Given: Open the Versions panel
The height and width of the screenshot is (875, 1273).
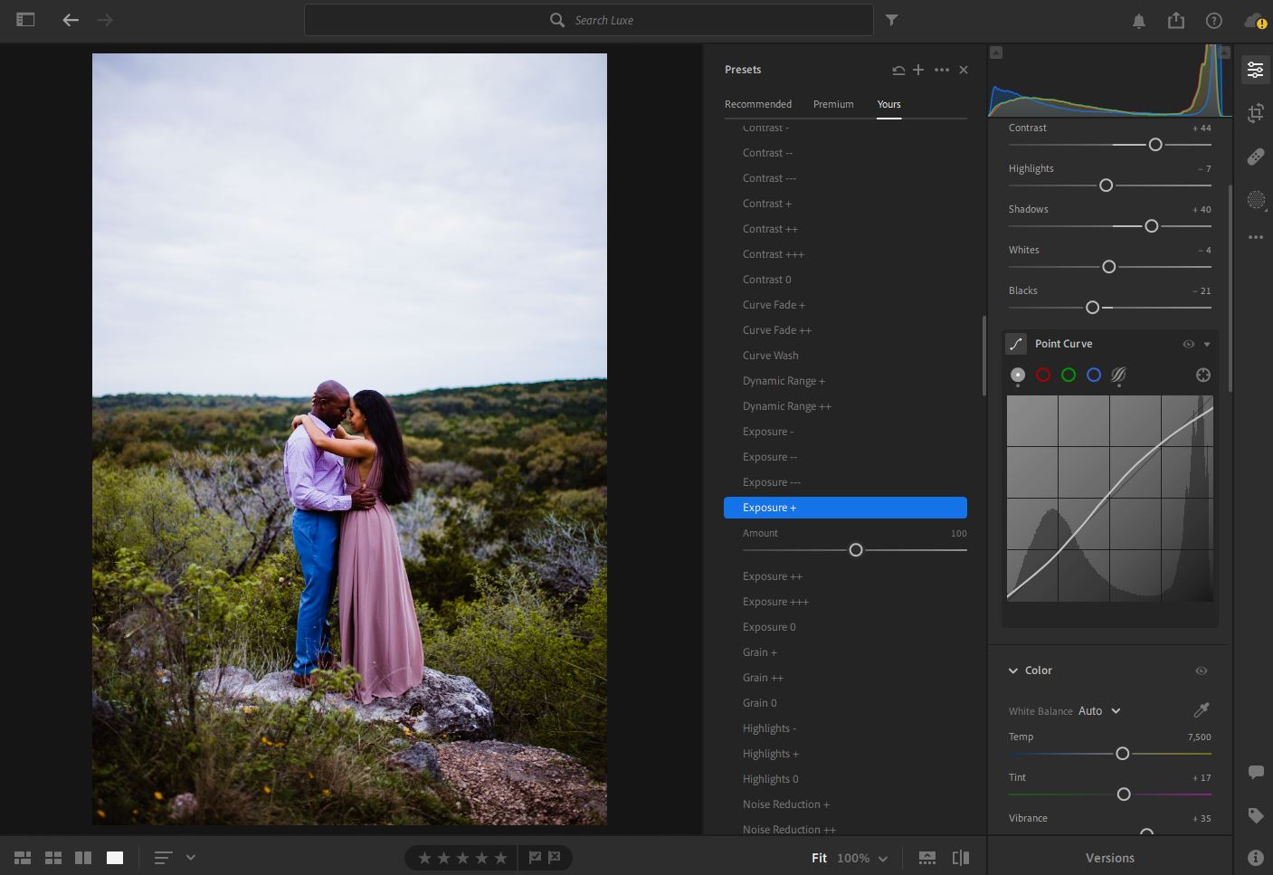Looking at the screenshot, I should point(1109,858).
